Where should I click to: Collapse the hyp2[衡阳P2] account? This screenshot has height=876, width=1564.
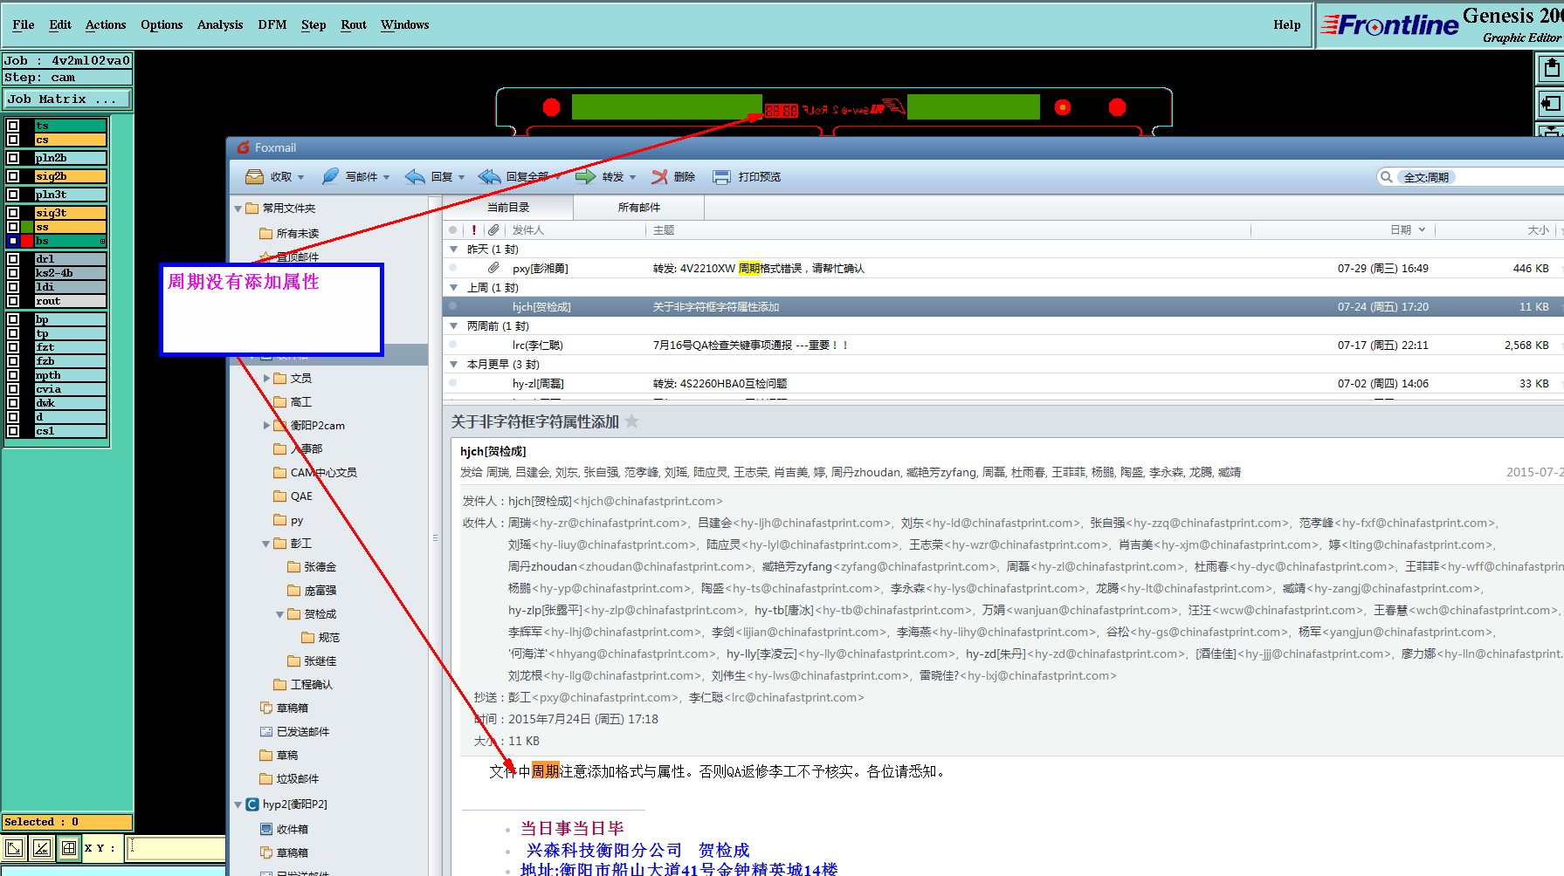pos(238,804)
